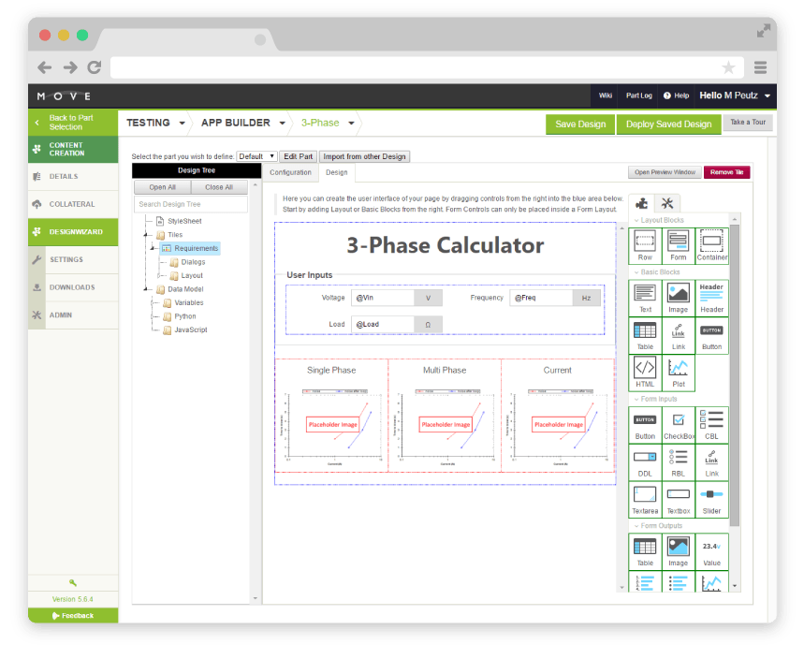Image resolution: width=804 pixels, height=659 pixels.
Task: Choose the Image form output
Action: (679, 551)
